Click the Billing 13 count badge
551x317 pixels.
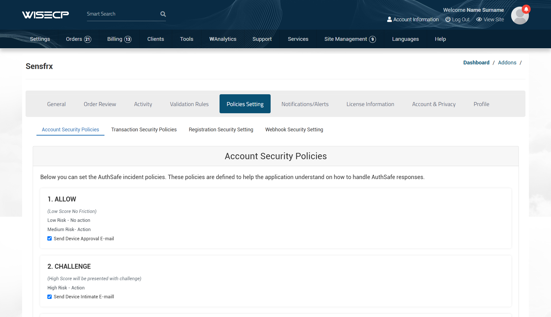pos(128,39)
